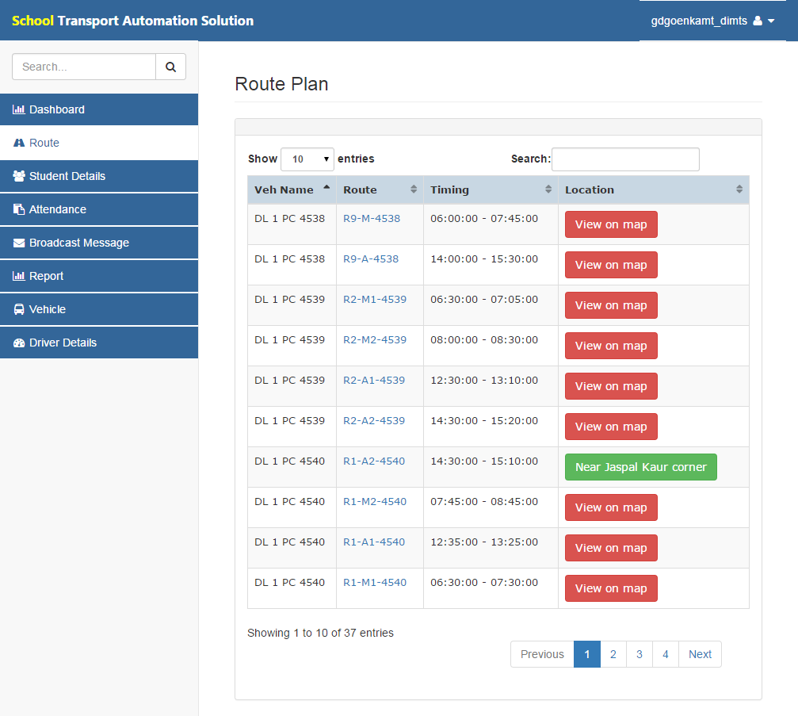
Task: View on map for route R9-M-4538
Action: tap(611, 224)
